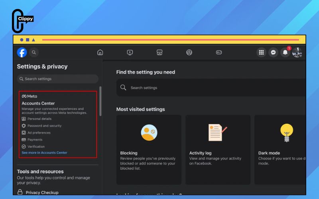The height and width of the screenshot is (199, 319).
Task: Open the search magnifier beside Facebook logo
Action: pos(34,53)
